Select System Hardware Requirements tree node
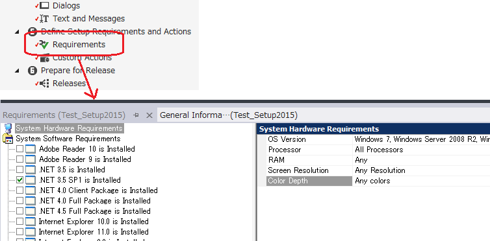 point(70,128)
